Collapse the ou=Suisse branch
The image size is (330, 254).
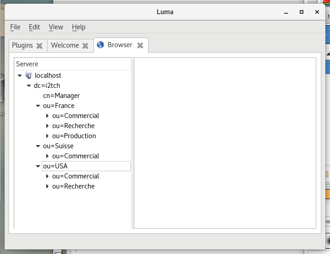[38, 146]
